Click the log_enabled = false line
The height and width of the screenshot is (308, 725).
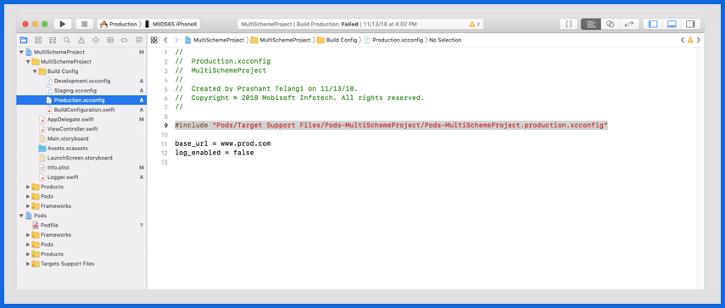(x=215, y=153)
